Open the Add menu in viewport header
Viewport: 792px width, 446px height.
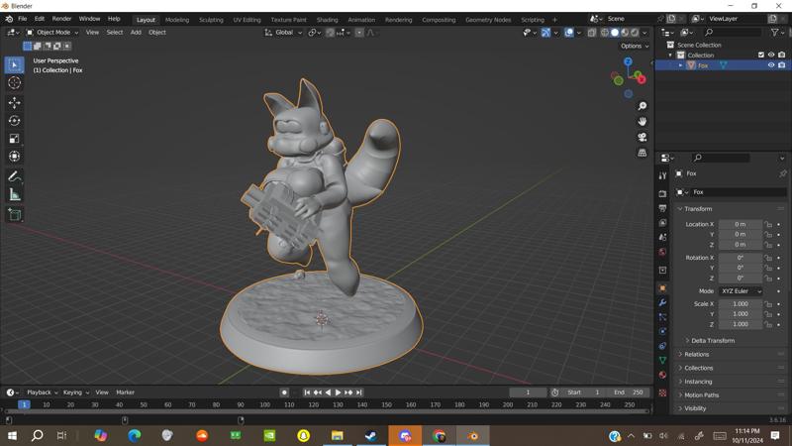click(x=136, y=33)
